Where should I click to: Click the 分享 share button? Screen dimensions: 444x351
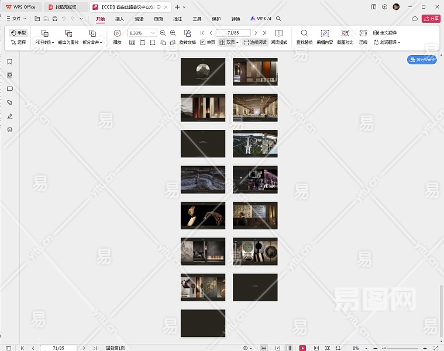pos(431,19)
